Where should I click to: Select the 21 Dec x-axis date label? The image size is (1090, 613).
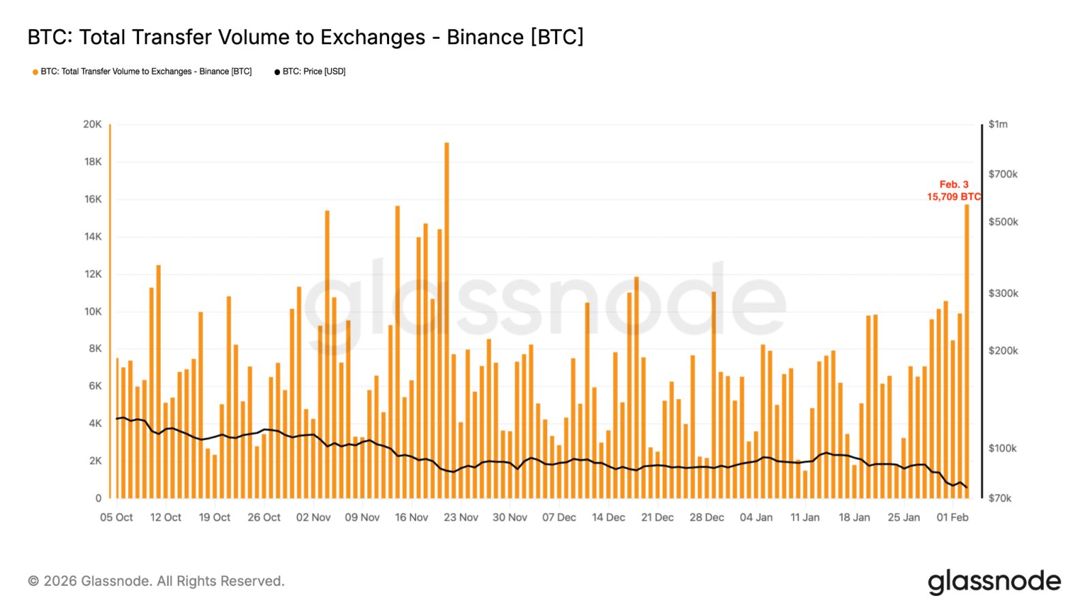(657, 518)
